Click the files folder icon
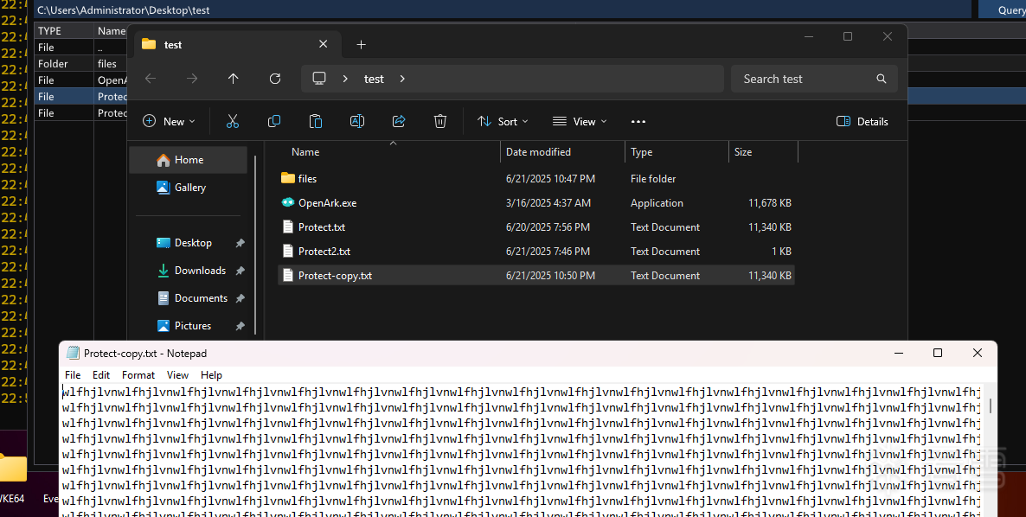The image size is (1026, 517). [x=288, y=178]
